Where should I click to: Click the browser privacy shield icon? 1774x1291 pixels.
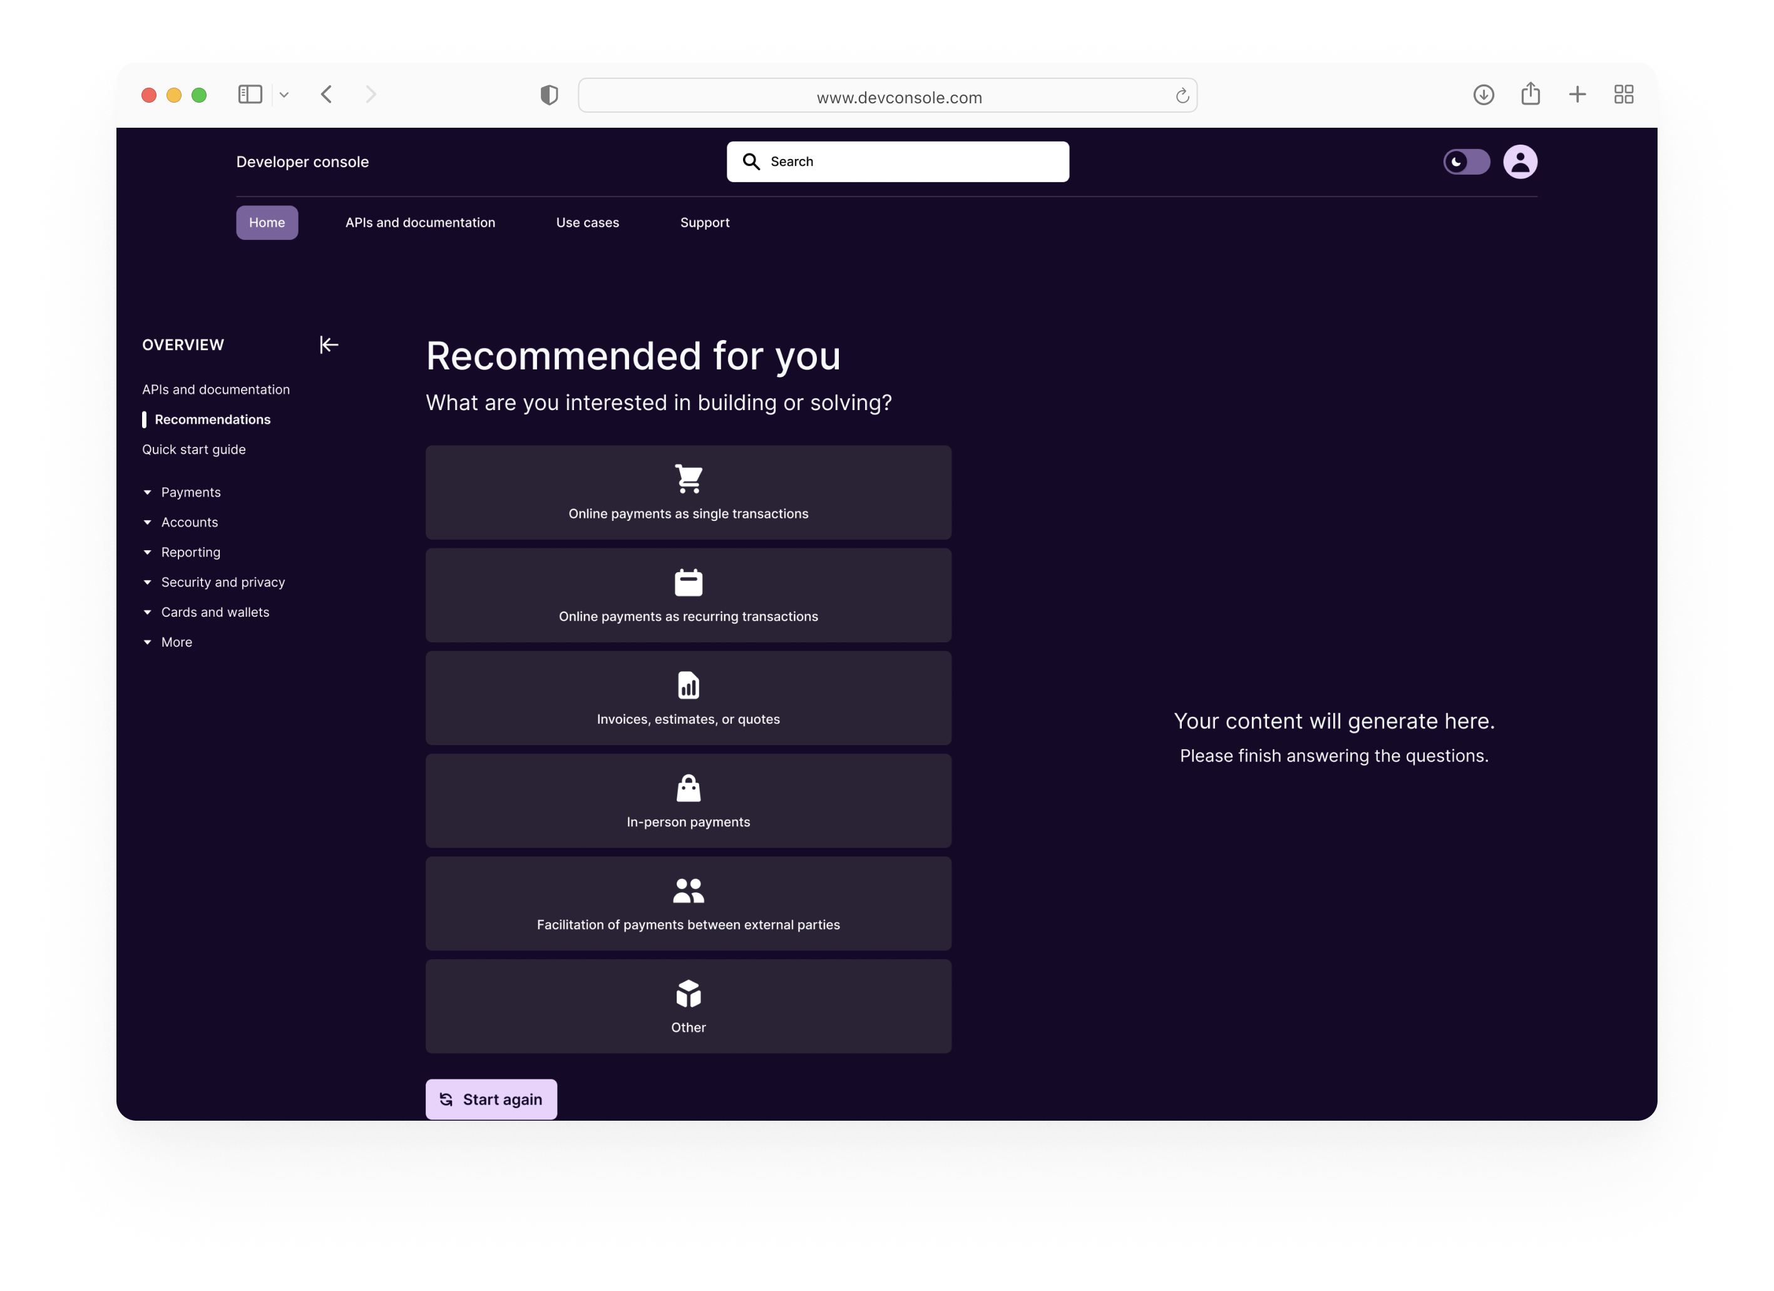[549, 95]
